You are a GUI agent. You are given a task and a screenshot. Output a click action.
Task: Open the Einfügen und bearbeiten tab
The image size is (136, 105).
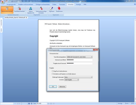(x=43, y=4)
